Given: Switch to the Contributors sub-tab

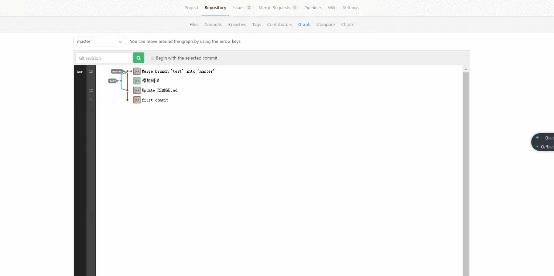Looking at the screenshot, I should [280, 25].
